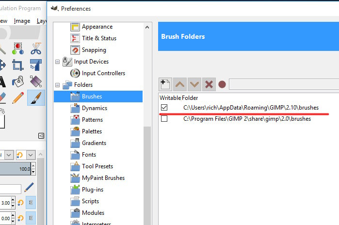The image size is (339, 225).
Task: Select the Select by Color tool
Action: (18, 48)
